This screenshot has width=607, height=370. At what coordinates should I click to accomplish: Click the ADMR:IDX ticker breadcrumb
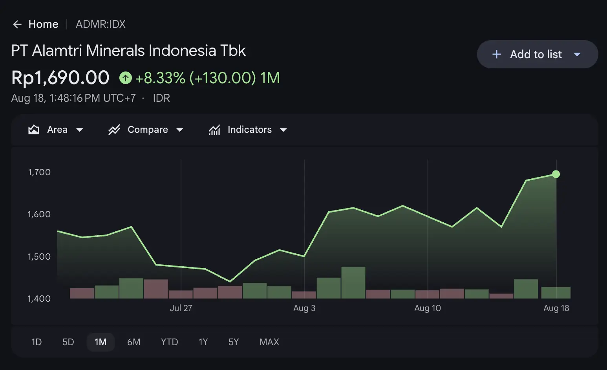[x=101, y=24]
